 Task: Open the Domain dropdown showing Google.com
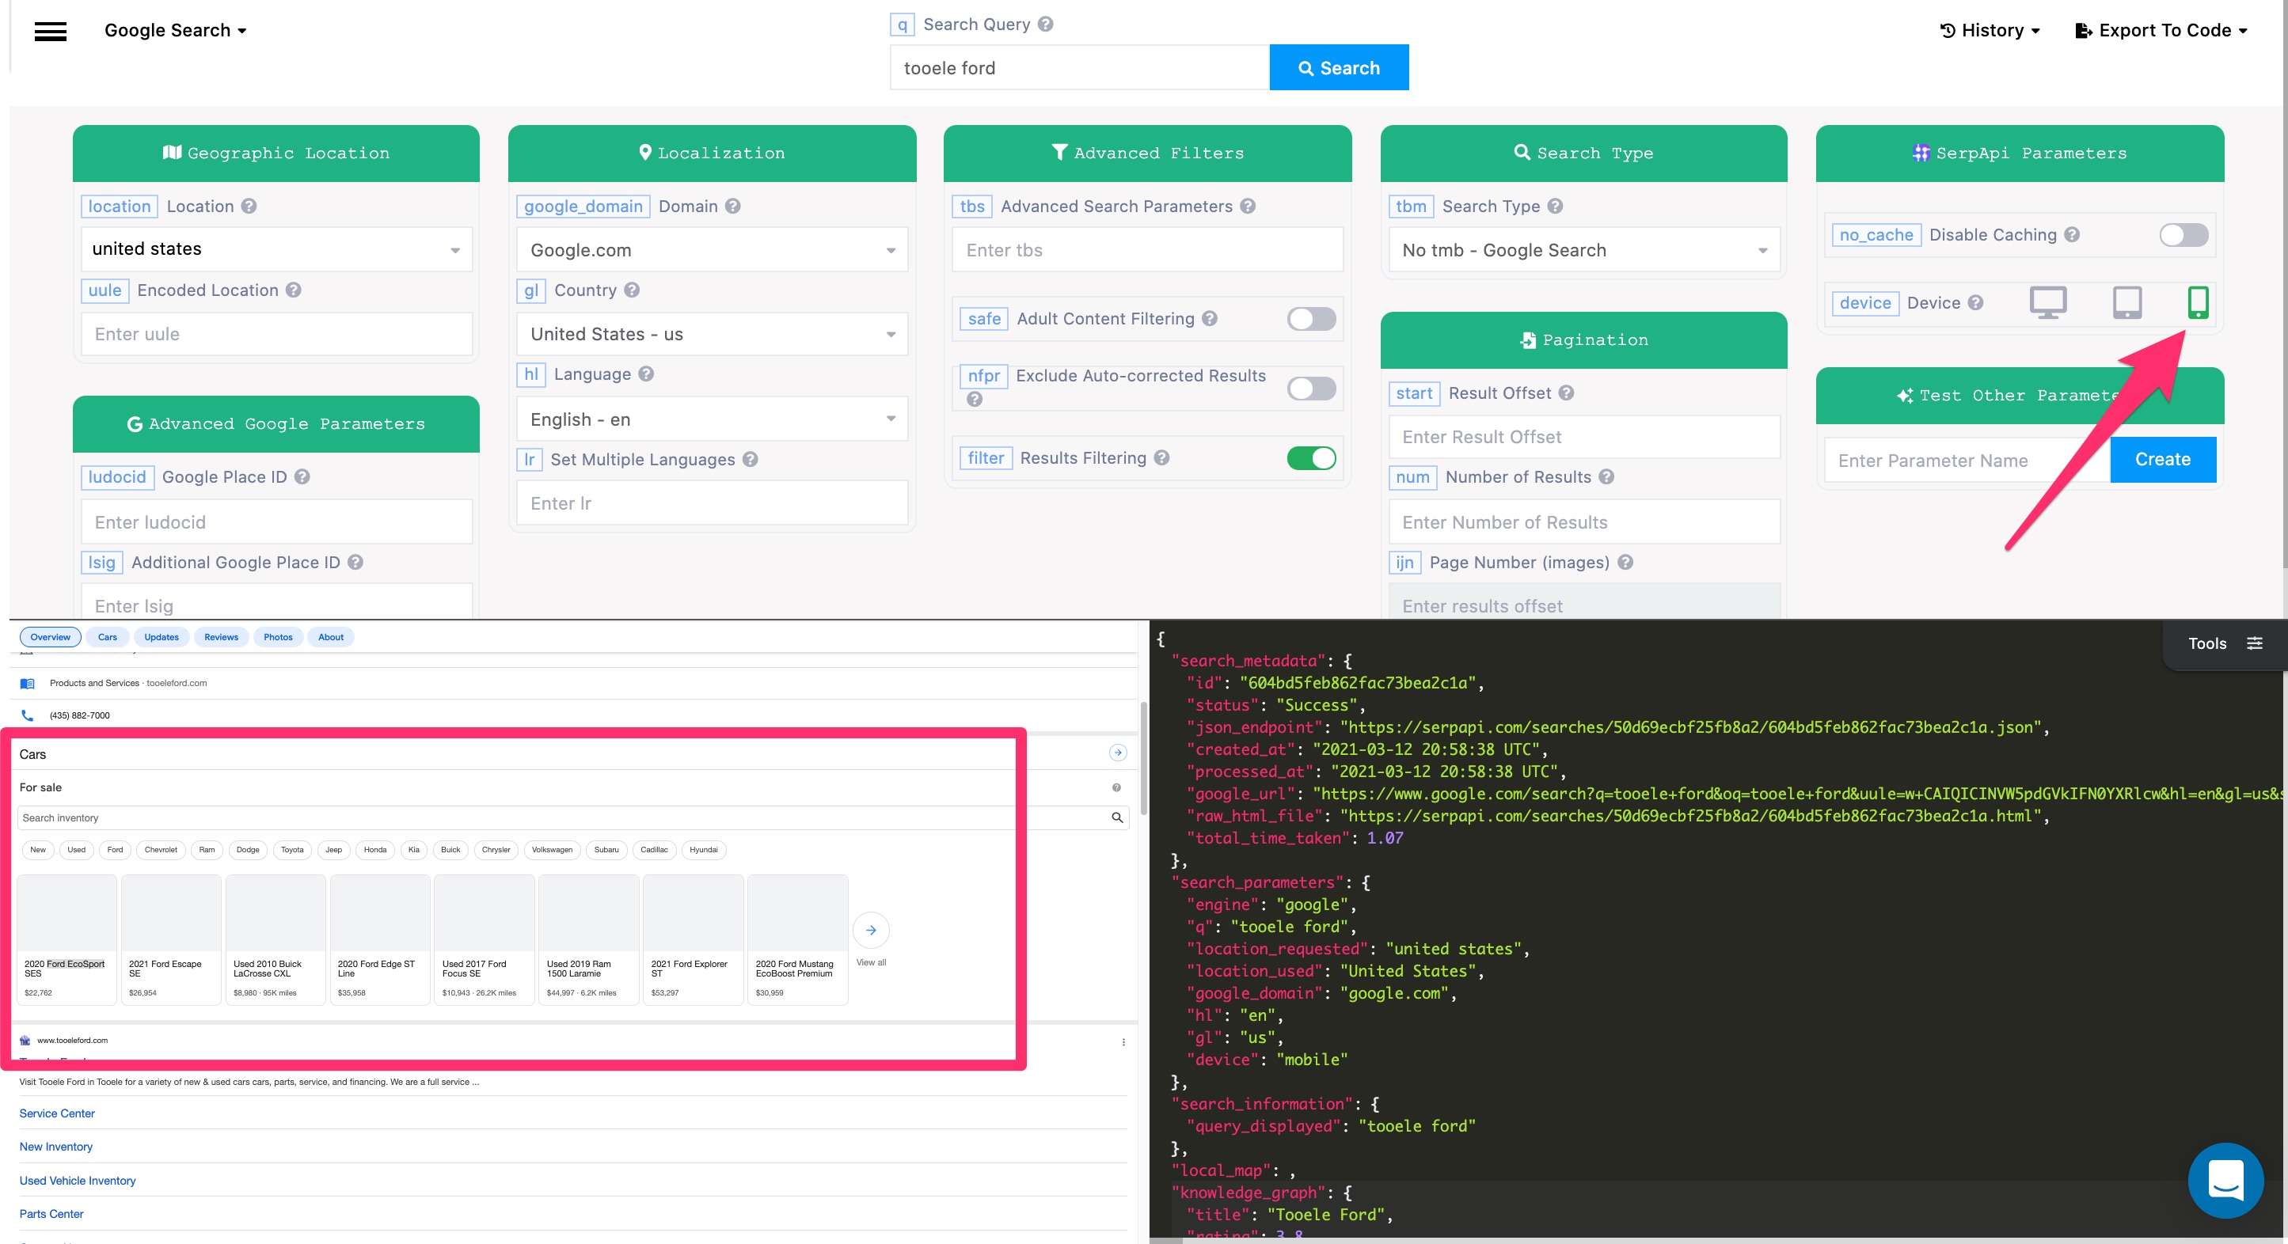click(x=713, y=250)
